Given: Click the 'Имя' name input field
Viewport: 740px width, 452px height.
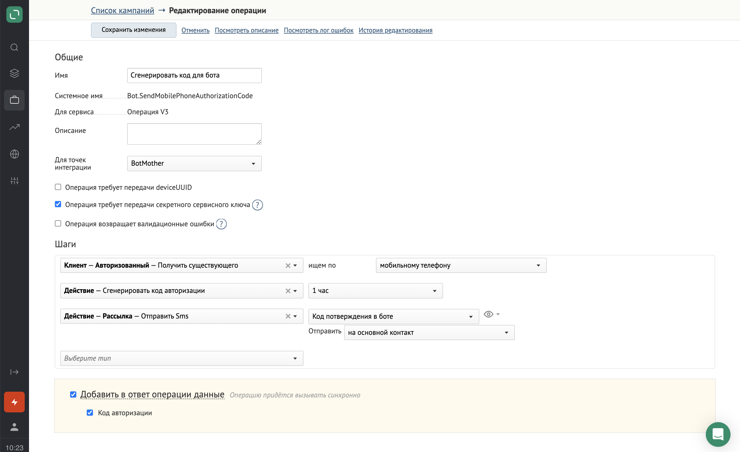Looking at the screenshot, I should 194,76.
